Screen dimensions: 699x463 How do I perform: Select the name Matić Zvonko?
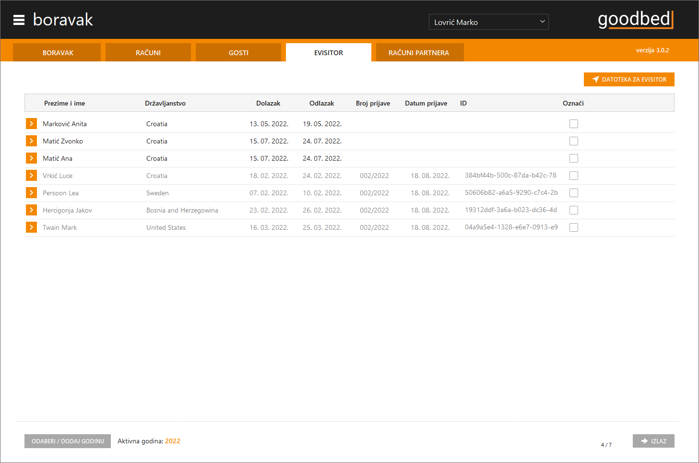[63, 141]
